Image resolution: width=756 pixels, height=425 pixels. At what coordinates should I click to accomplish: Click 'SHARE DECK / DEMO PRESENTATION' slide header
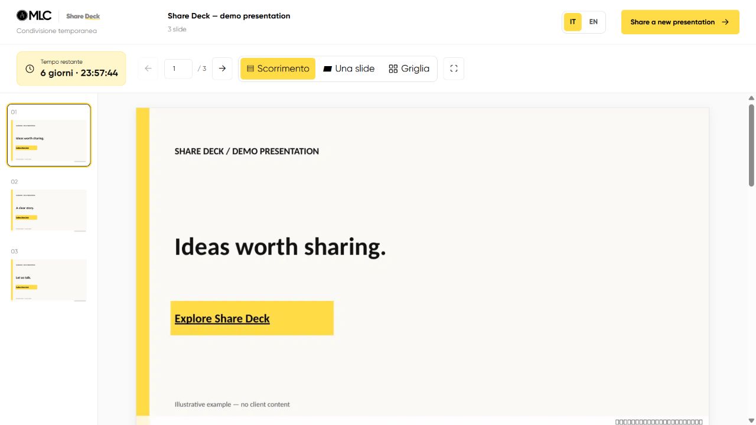(247, 151)
